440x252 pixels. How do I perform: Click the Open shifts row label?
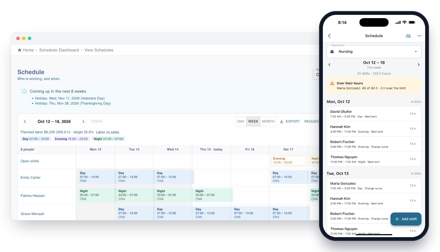point(30,161)
